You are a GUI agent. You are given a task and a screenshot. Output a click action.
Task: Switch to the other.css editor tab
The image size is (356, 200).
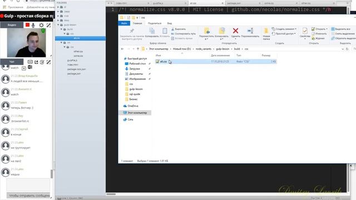click(x=318, y=3)
